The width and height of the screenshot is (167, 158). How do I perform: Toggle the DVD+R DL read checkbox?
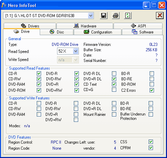(x=114, y=79)
